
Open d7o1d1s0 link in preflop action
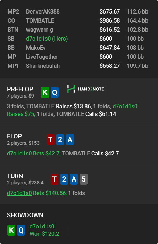125,106
